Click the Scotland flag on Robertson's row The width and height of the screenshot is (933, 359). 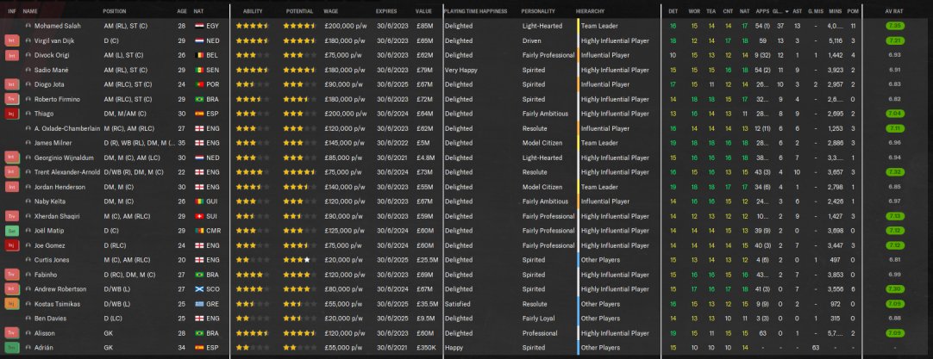(x=198, y=289)
